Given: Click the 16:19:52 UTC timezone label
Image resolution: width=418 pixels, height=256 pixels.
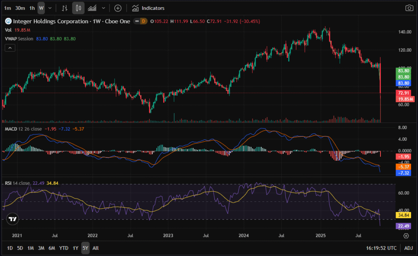Looking at the screenshot, I should tap(381, 248).
